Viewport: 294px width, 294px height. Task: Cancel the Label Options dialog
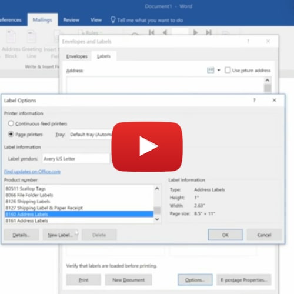coord(264,235)
